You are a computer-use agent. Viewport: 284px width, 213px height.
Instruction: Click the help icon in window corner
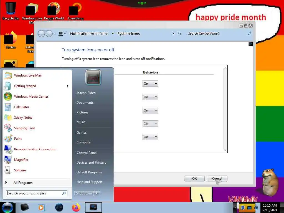point(250,44)
